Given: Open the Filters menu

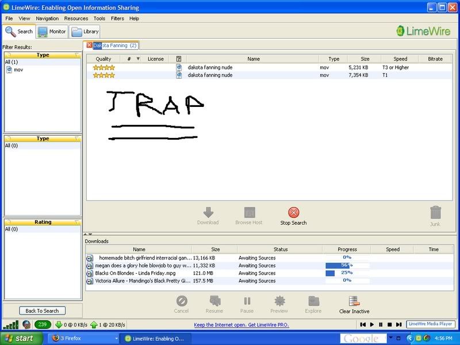Looking at the screenshot, I should [x=117, y=18].
